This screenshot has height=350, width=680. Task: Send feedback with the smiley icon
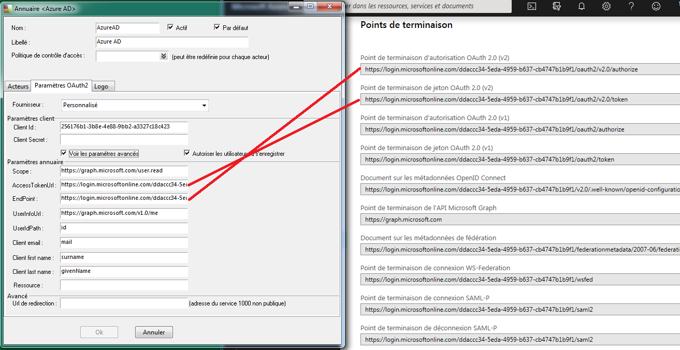(x=656, y=6)
